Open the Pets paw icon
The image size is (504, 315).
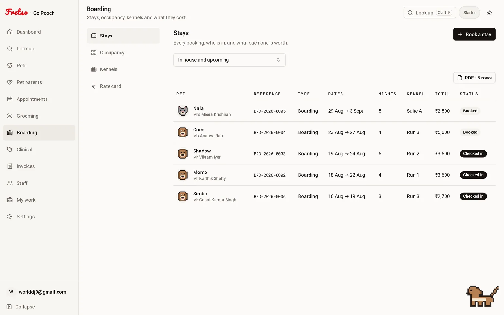(10, 65)
